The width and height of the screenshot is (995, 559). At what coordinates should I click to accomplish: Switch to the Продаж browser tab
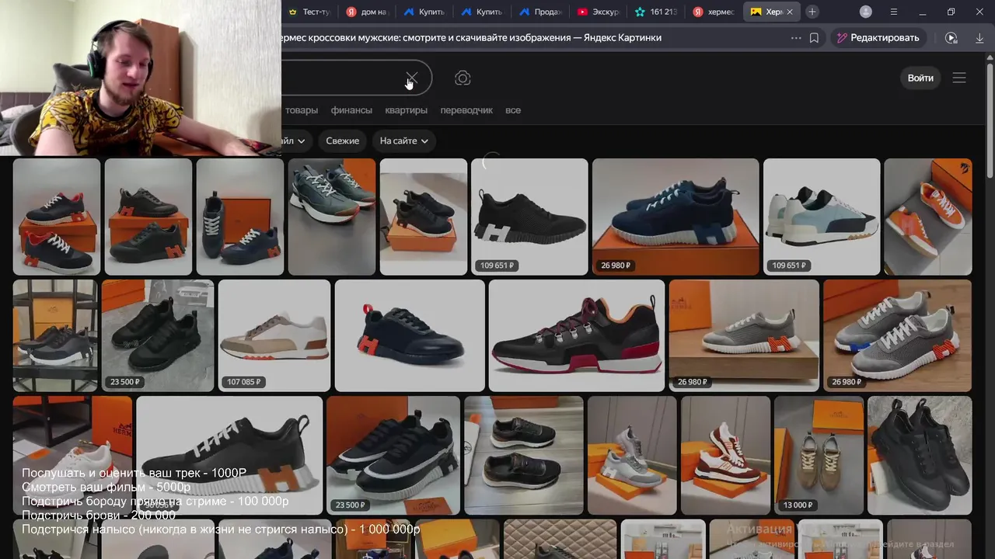540,12
